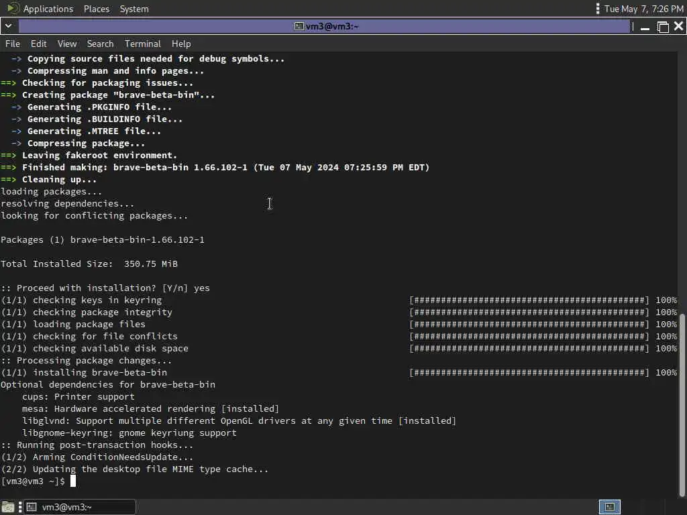The width and height of the screenshot is (687, 515).
Task: Click the "Running post-transaction hooks..." line
Action: tap(97, 445)
